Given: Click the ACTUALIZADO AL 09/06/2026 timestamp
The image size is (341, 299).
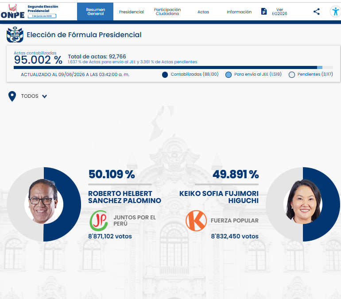Looking at the screenshot, I should [75, 74].
